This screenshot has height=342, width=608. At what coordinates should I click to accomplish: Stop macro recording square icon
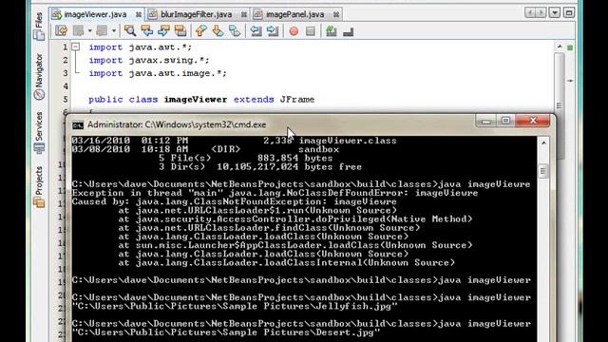(x=311, y=31)
